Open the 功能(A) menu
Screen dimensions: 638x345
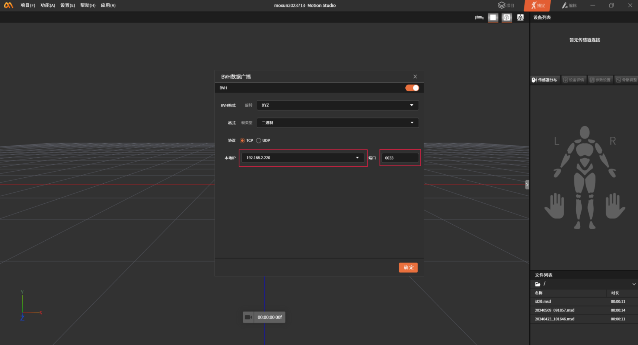(48, 5)
